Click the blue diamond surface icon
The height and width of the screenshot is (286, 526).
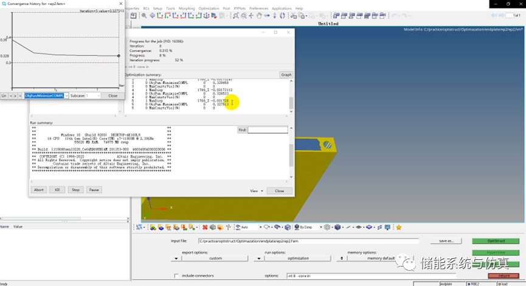pyautogui.click(x=369, y=227)
